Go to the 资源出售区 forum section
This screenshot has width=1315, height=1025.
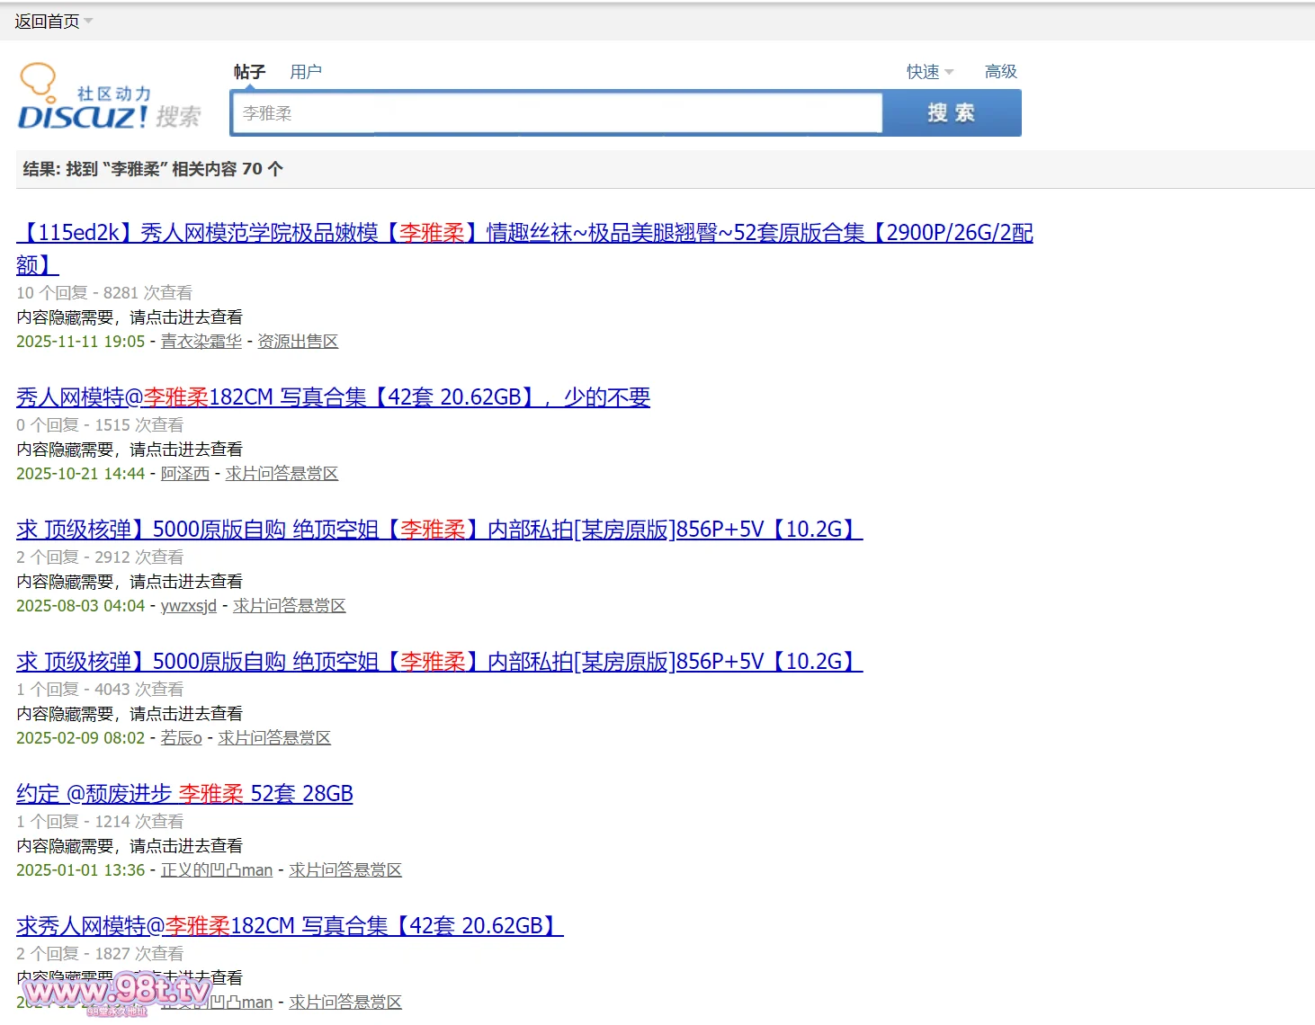tap(298, 342)
